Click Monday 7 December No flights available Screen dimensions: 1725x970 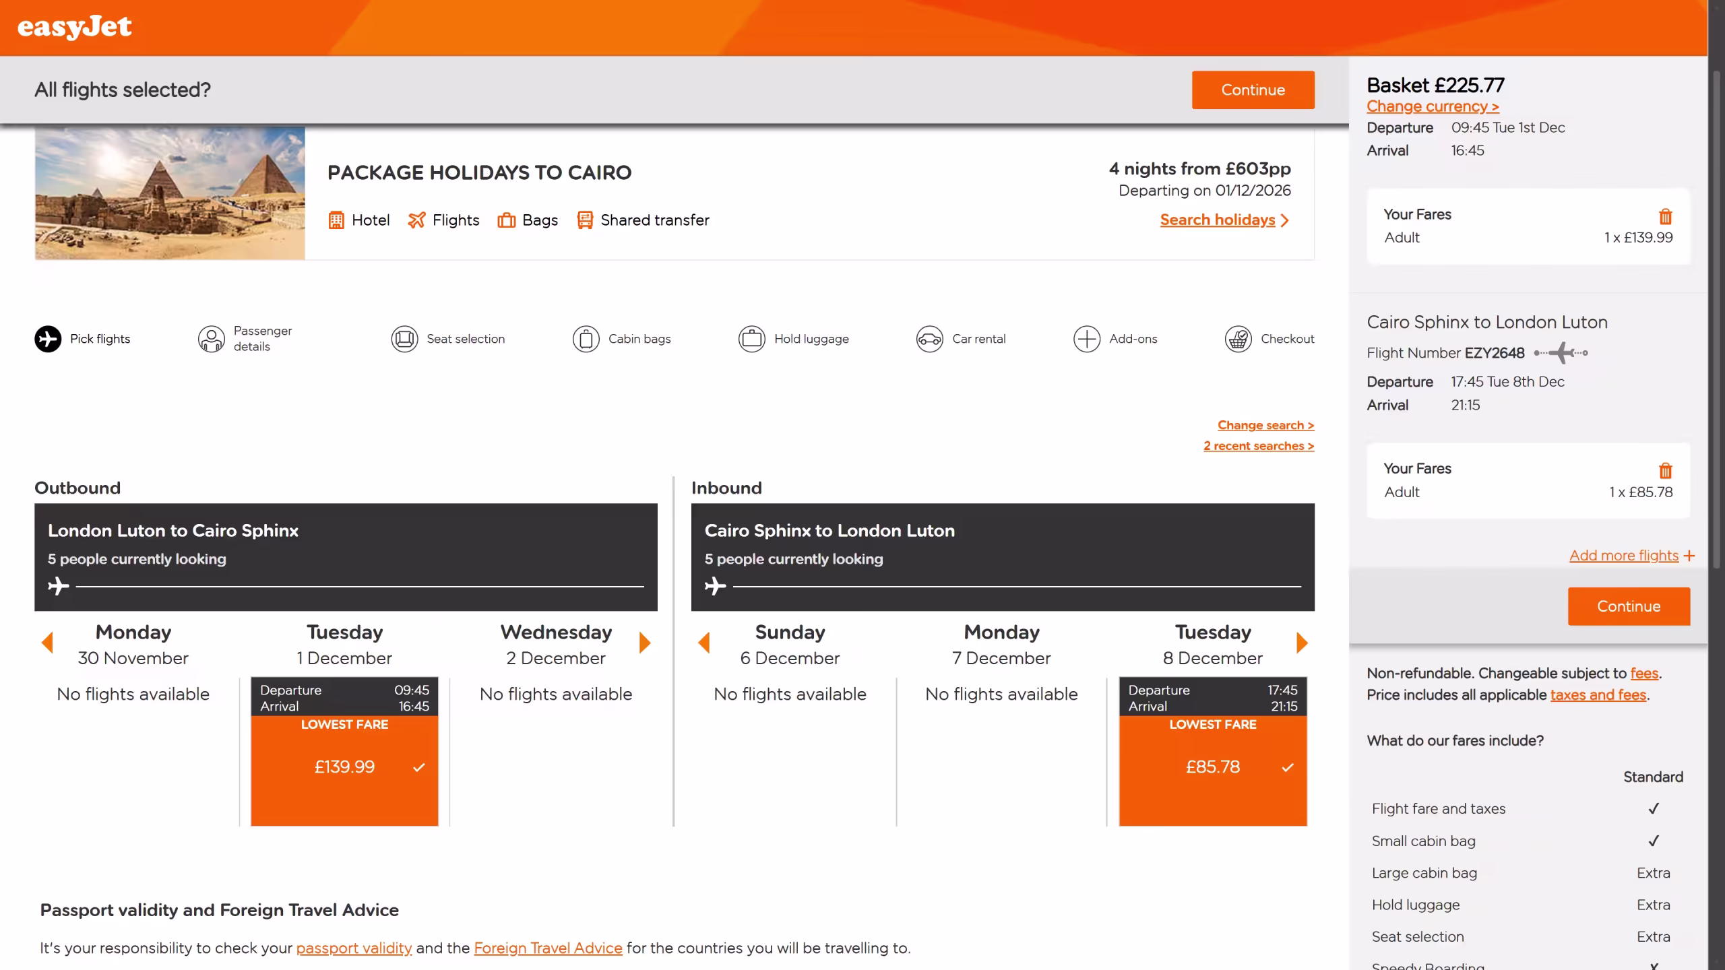(1001, 694)
